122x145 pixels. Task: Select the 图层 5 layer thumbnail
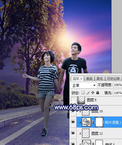81,100
